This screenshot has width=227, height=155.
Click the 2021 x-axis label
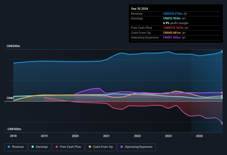[x=106, y=136]
